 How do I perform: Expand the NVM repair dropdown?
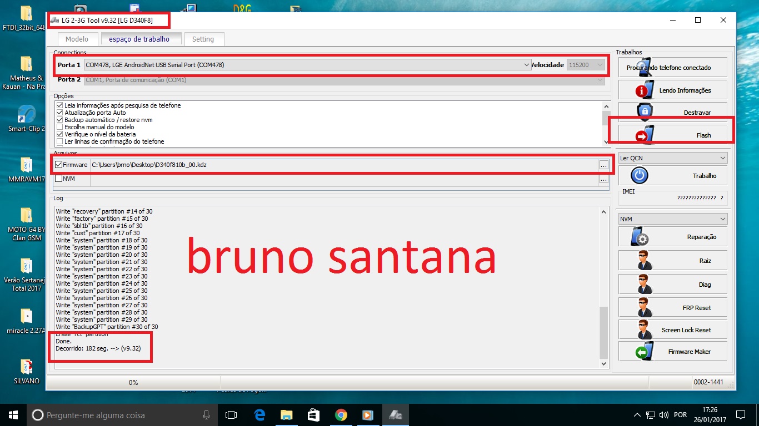tap(672, 219)
